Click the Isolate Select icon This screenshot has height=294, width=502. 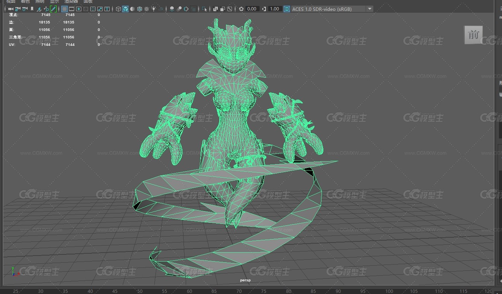204,9
